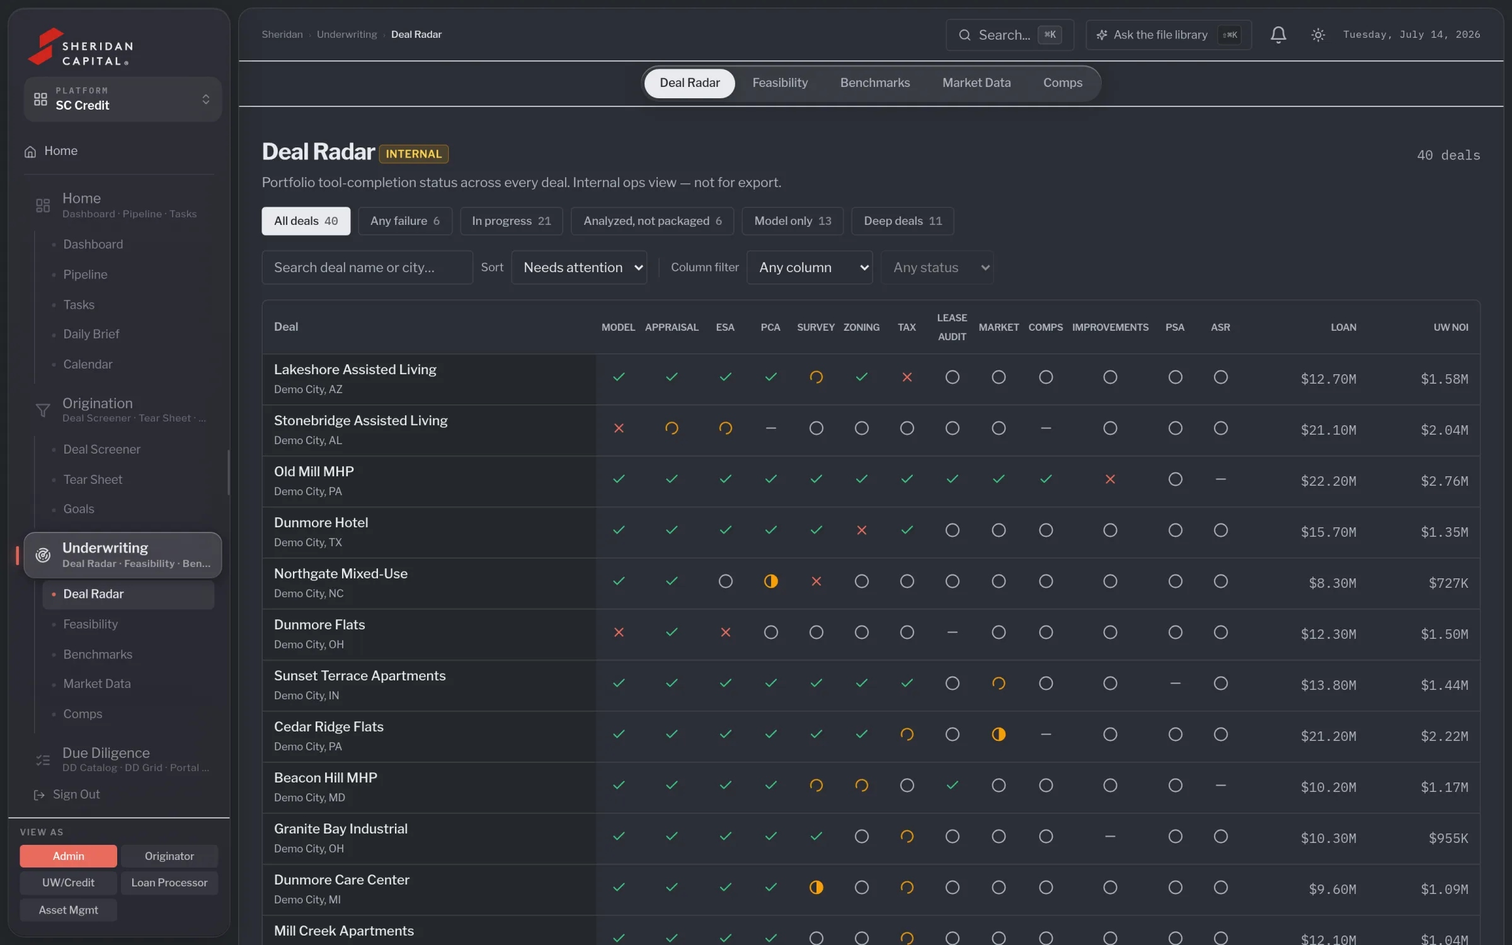
Task: Click the Home house icon in sidebar
Action: tap(30, 151)
